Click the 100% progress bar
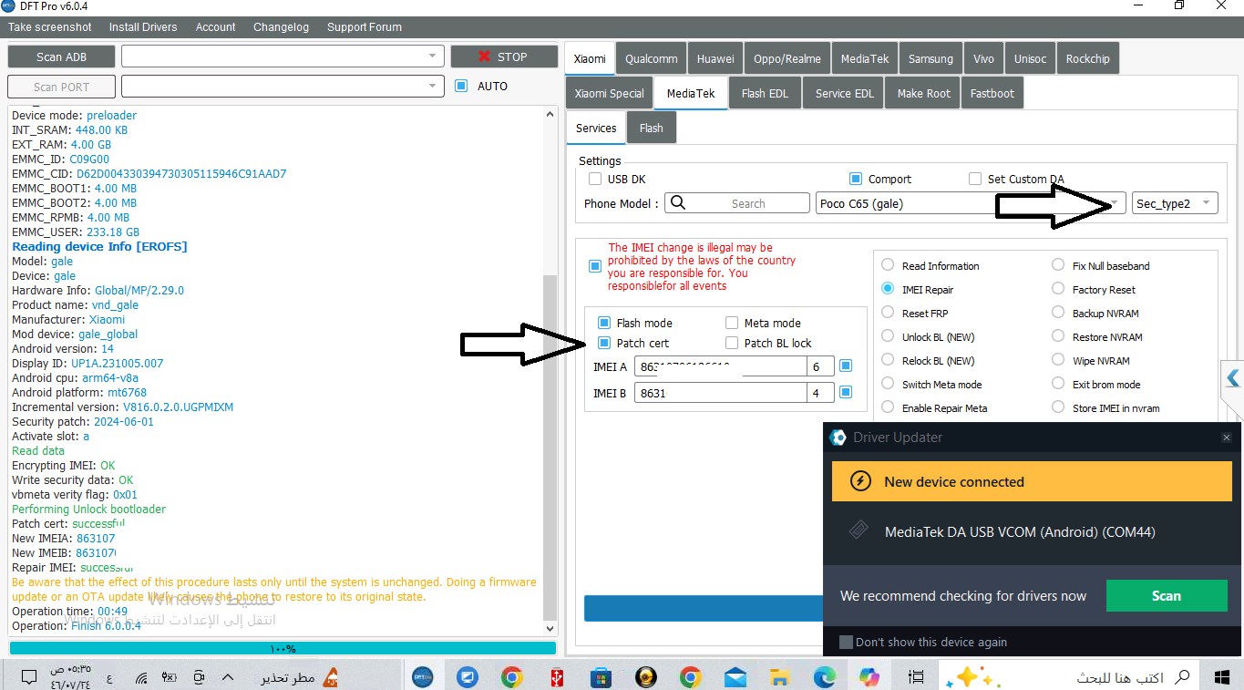Image resolution: width=1244 pixels, height=690 pixels. 283,648
